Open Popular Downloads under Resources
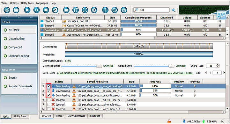Viewport: 230px width, 124px height. [20, 86]
